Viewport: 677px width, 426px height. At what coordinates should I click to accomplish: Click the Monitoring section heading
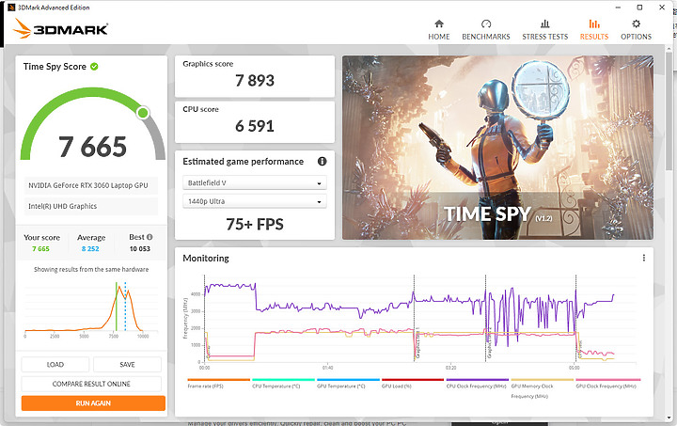tap(206, 258)
